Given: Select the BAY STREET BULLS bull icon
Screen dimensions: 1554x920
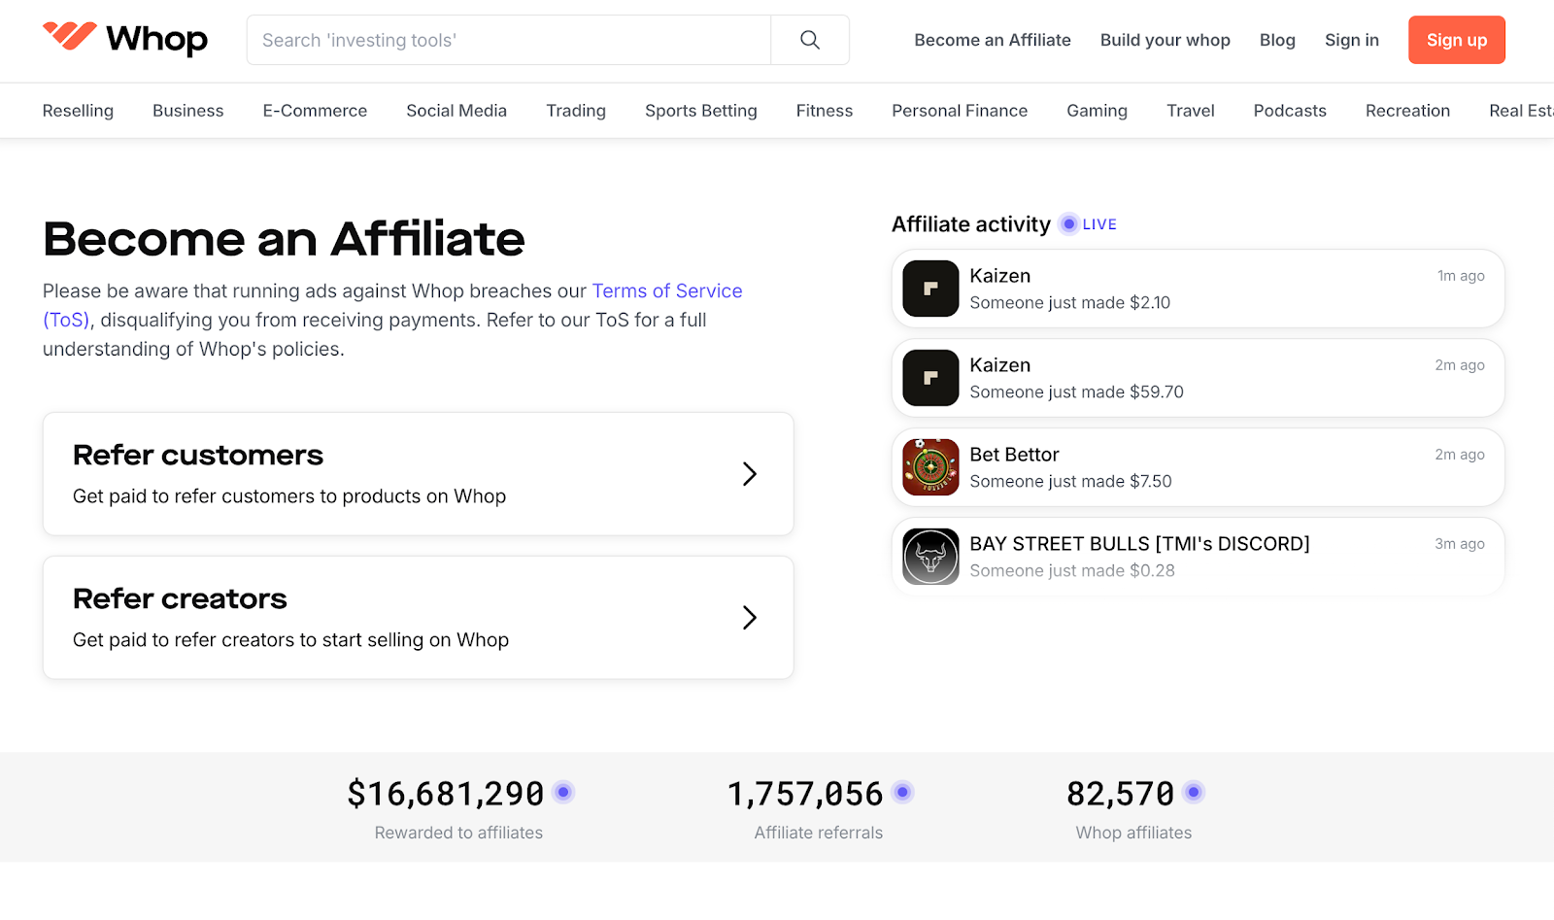Looking at the screenshot, I should coord(929,556).
